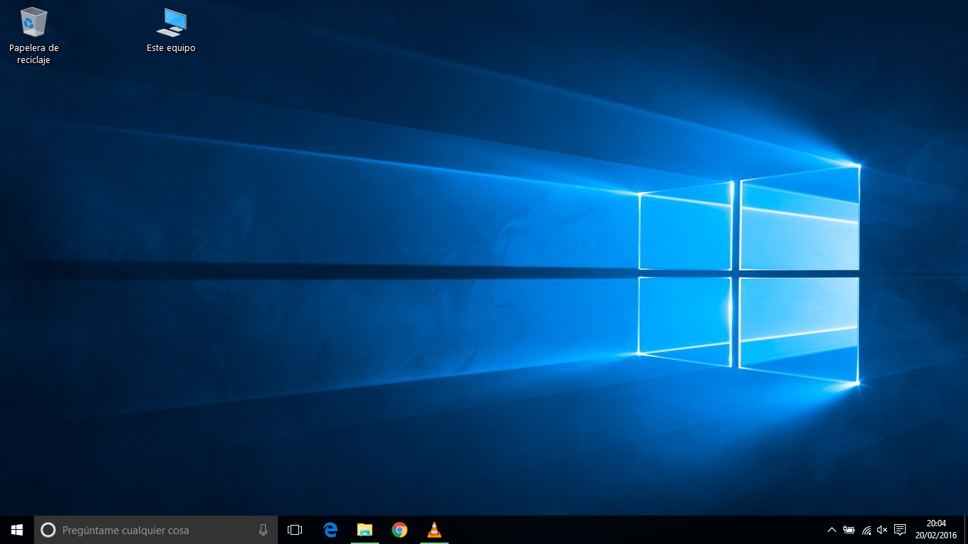Expand the hidden system tray icons
This screenshot has height=544, width=968.
pos(832,530)
